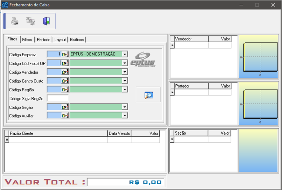
Task: Click the exit door icon in the toolbar
Action: click(46, 21)
